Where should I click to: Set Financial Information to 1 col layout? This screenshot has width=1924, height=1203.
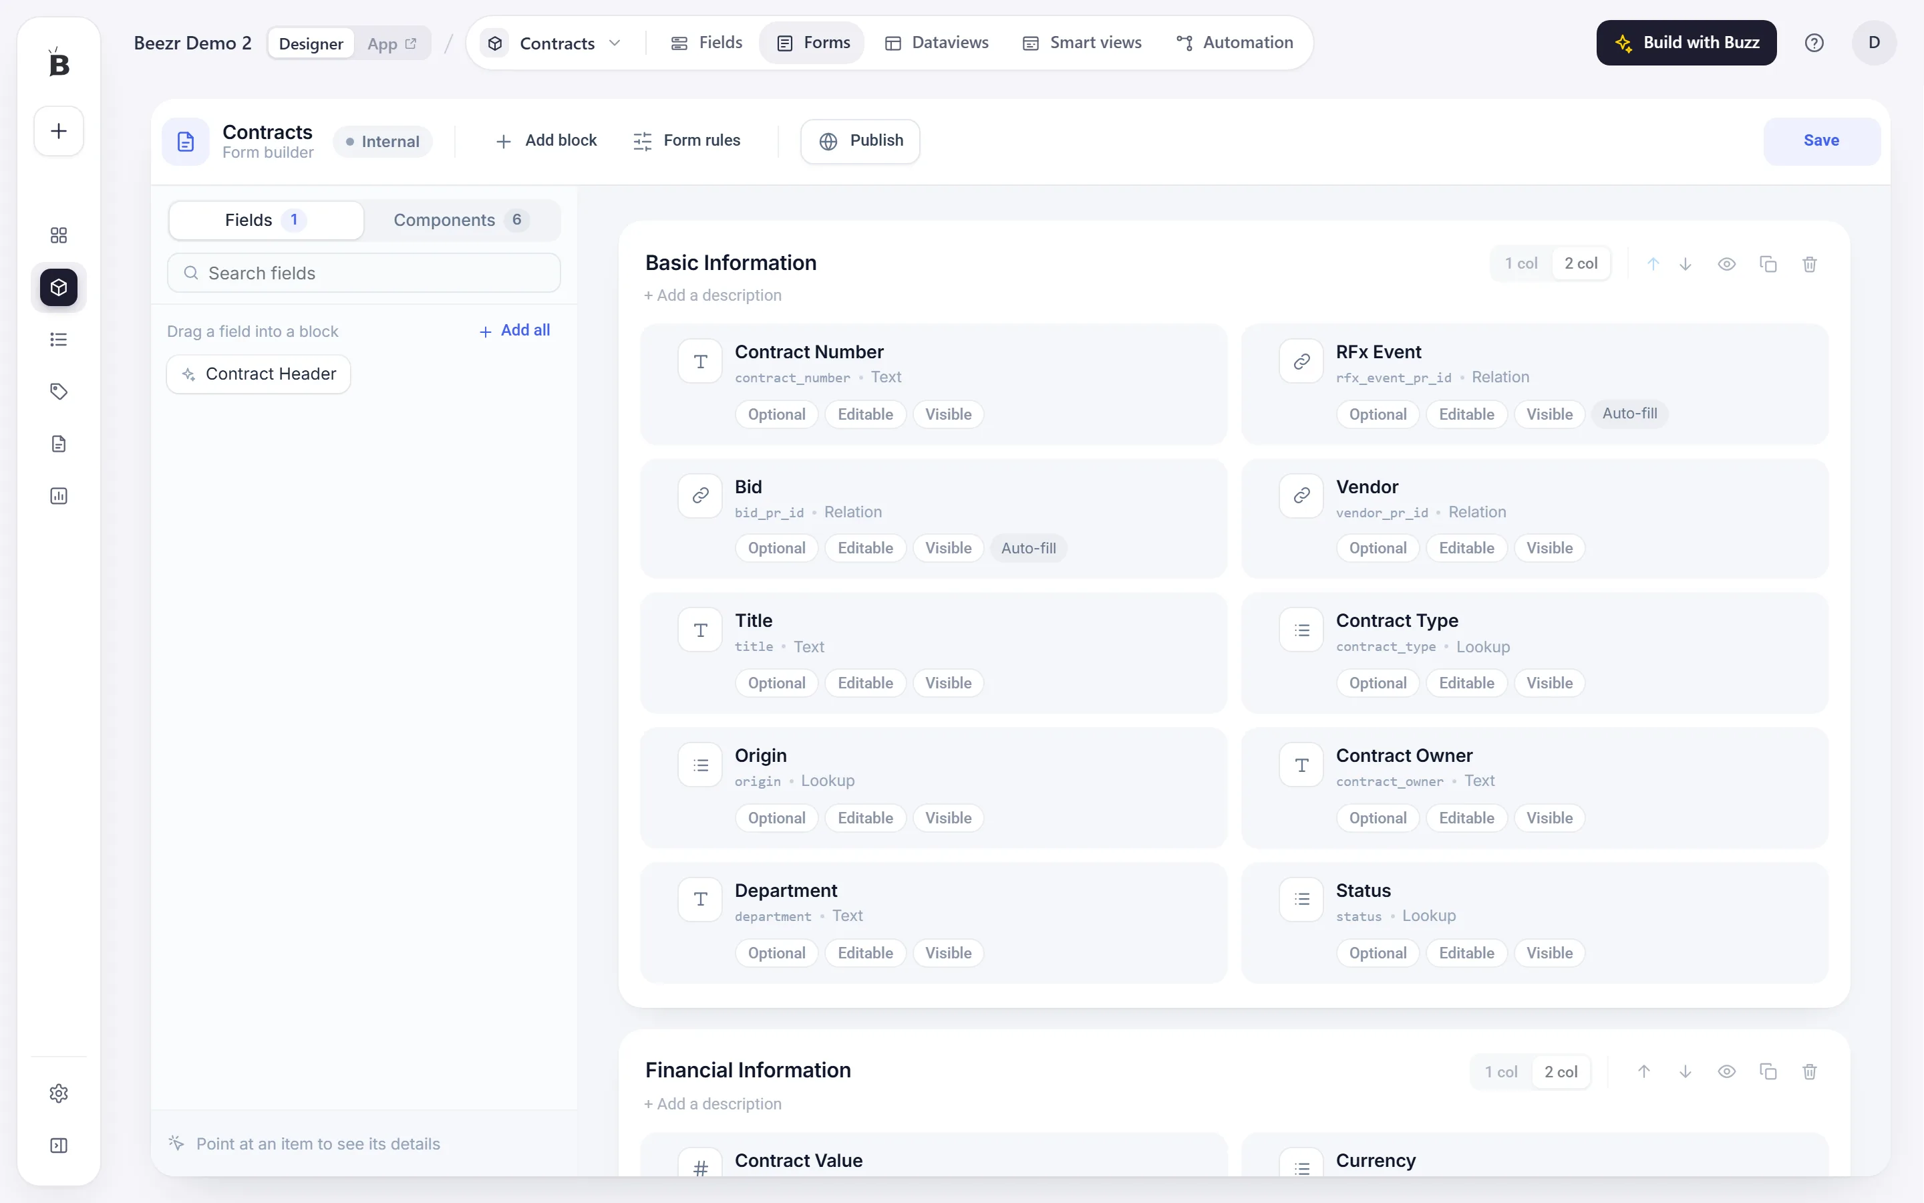[x=1501, y=1072]
